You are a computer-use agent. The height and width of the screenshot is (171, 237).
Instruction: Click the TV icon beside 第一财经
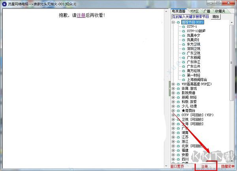tap(184, 75)
